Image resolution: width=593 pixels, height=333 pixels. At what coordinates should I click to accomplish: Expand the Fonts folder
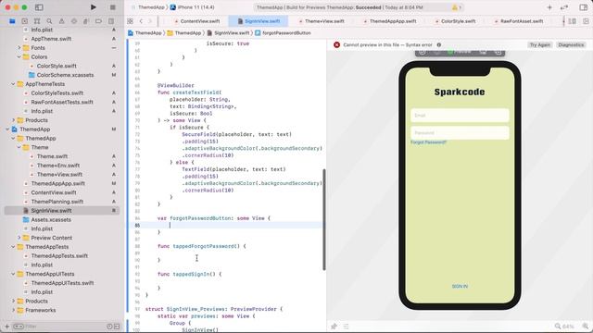(19, 47)
